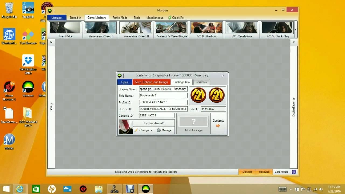Open BO2 Modded SVG's folder

(28, 117)
